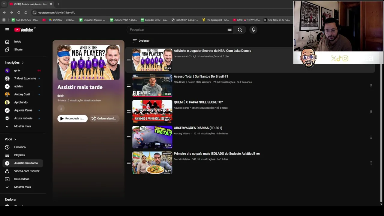This screenshot has height=216, width=384.
Task: Grab reorder handle of Gui Santos video
Action: coord(129,86)
